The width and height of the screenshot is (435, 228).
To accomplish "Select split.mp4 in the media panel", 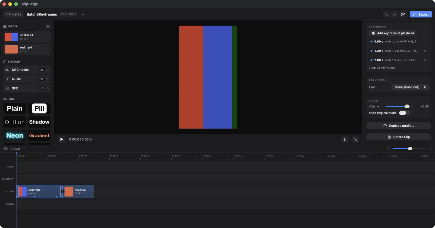I will pos(27,37).
